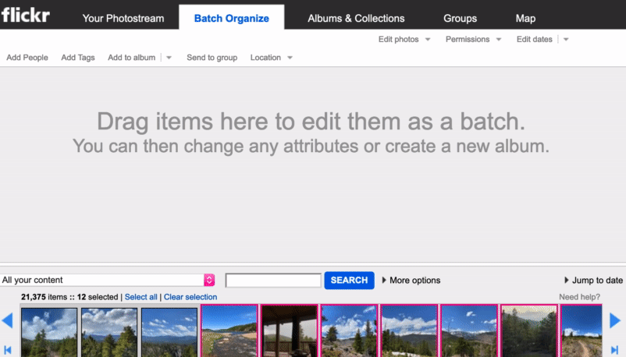Click the Clear selection link
This screenshot has height=357, width=626.
pos(190,297)
